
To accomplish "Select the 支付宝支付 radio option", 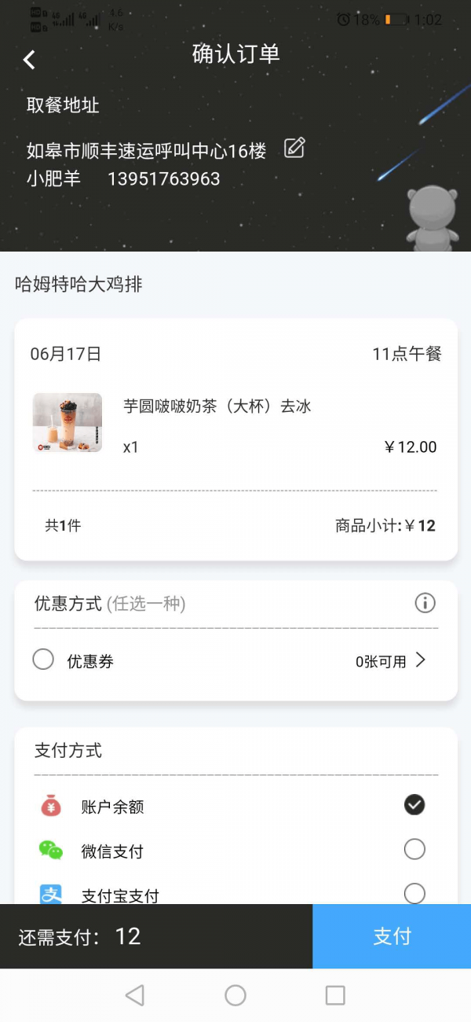I will pyautogui.click(x=414, y=894).
